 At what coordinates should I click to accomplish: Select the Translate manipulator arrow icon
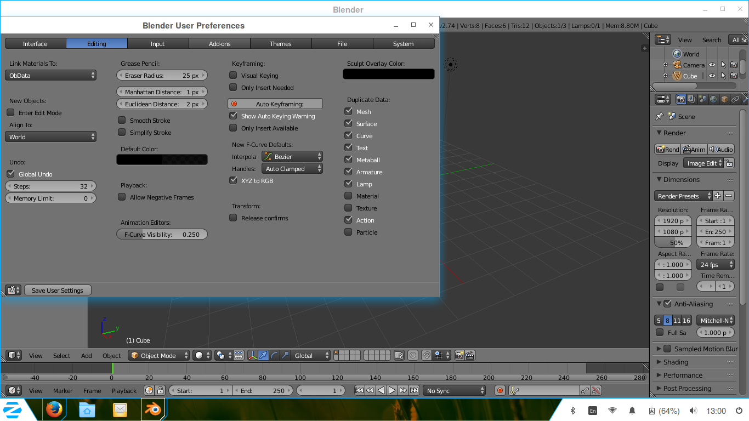263,355
